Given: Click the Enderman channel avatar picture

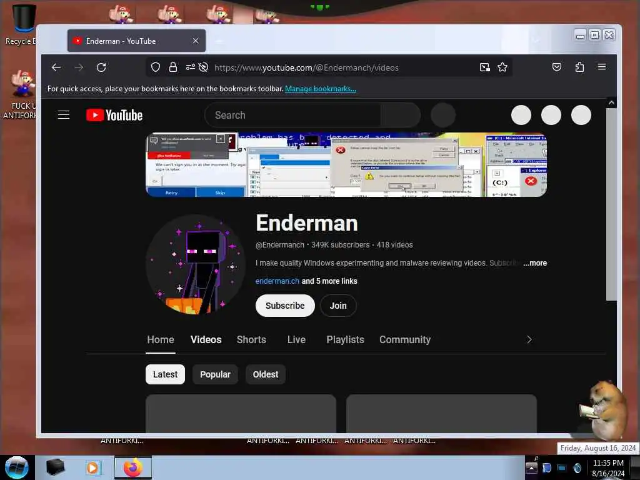Looking at the screenshot, I should (196, 264).
